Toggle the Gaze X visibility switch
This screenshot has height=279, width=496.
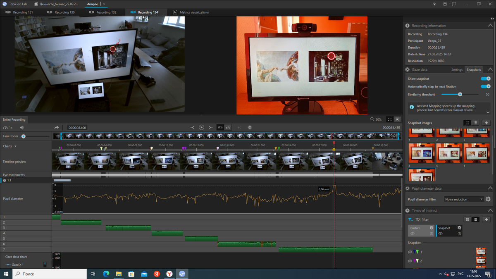(45, 265)
